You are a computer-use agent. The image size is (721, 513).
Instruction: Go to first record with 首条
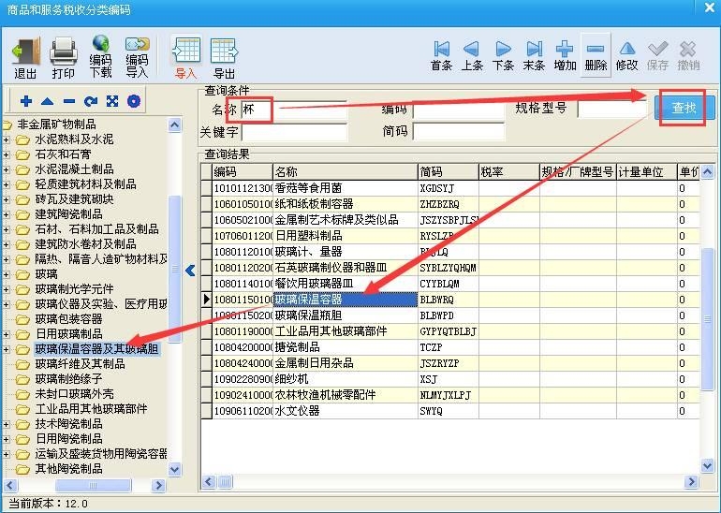click(441, 55)
